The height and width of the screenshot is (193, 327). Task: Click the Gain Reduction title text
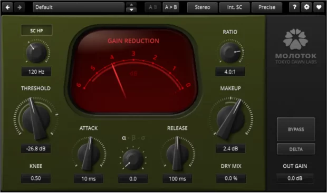tap(133, 41)
